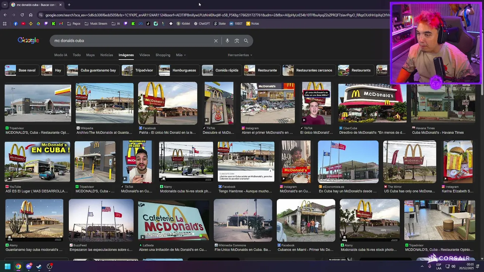Click the Google logo
The image size is (484, 272).
tap(28, 40)
